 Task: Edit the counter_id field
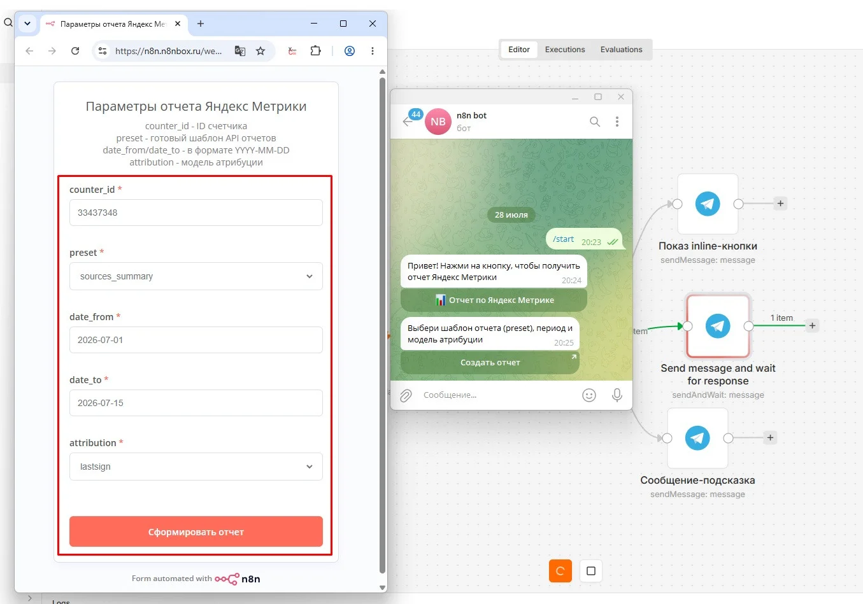196,213
